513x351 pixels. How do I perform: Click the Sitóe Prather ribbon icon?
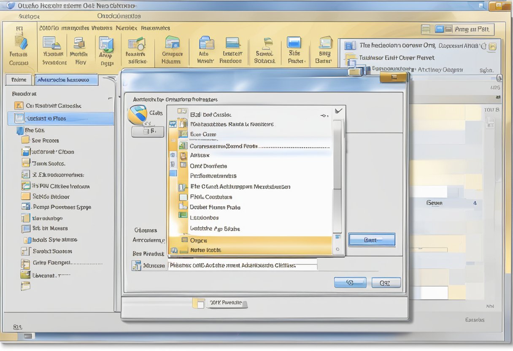[294, 43]
